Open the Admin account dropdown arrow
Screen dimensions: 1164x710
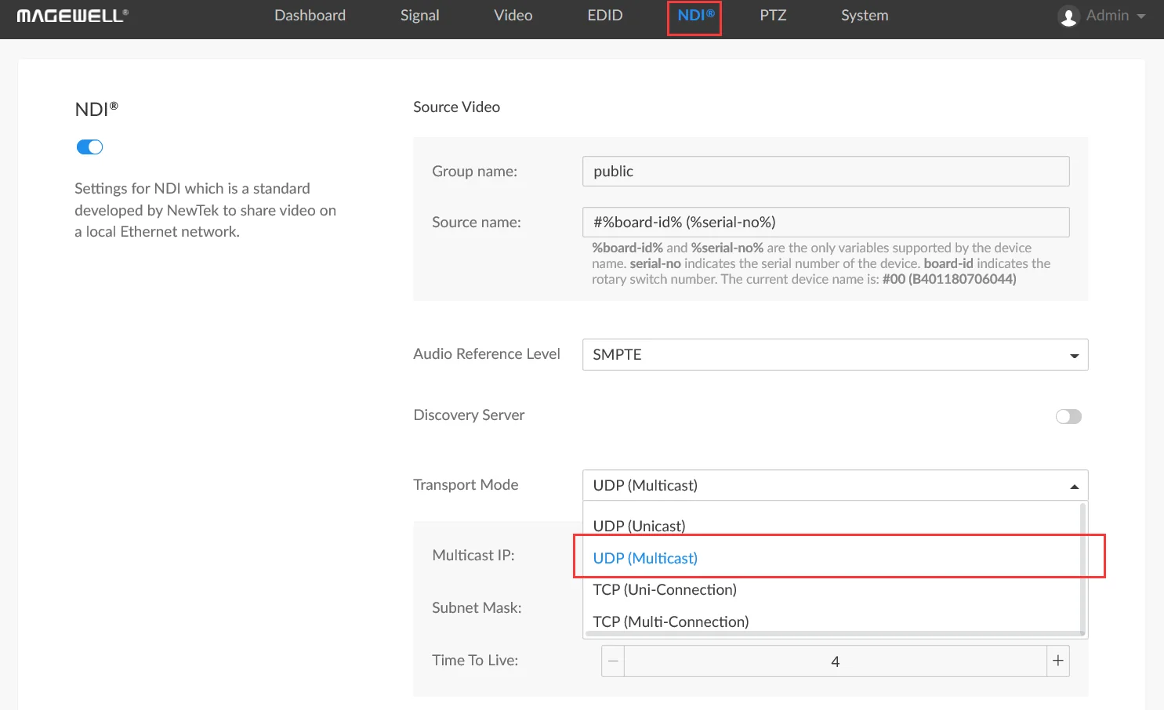click(1140, 16)
